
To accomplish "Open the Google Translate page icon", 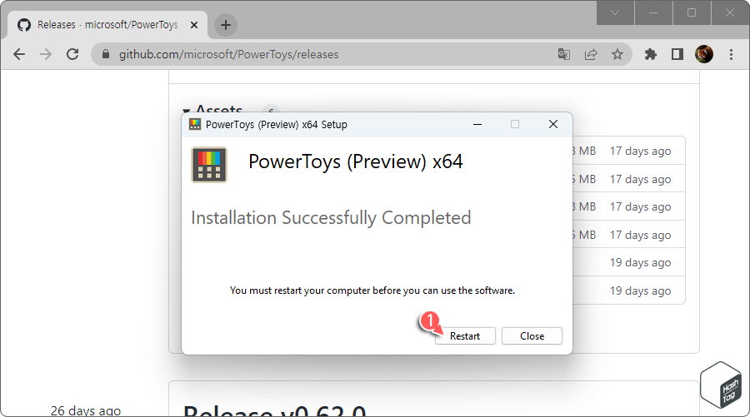I will pyautogui.click(x=564, y=54).
